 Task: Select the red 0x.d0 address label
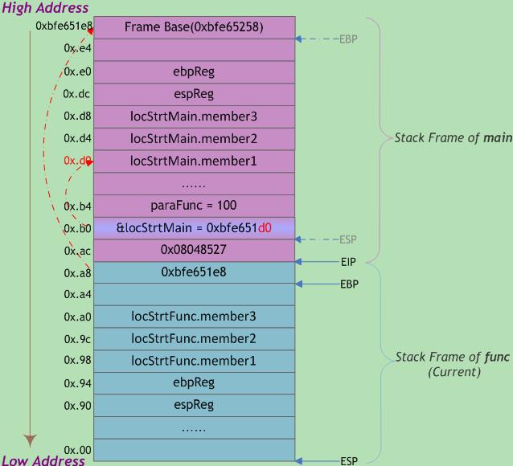[76, 161]
